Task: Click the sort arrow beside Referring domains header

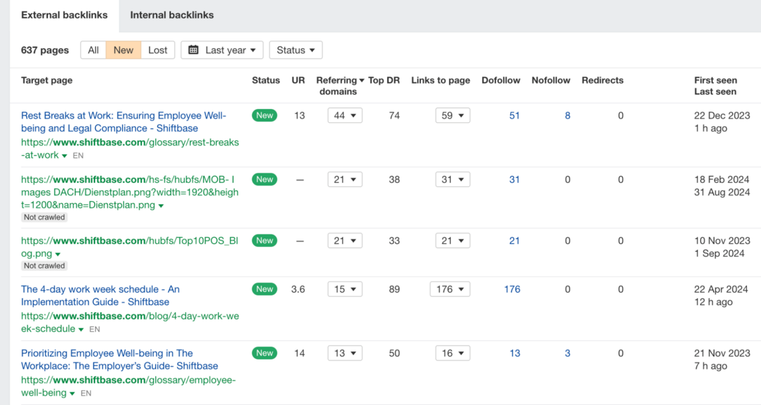Action: (x=362, y=80)
